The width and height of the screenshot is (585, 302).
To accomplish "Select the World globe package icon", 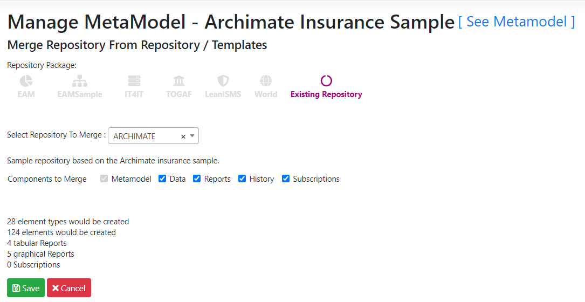I will [266, 81].
